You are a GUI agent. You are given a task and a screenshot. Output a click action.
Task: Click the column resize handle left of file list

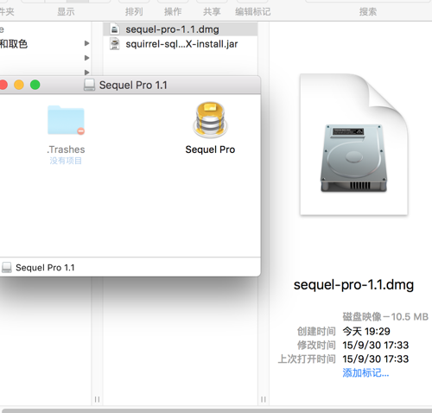pyautogui.click(x=97, y=399)
